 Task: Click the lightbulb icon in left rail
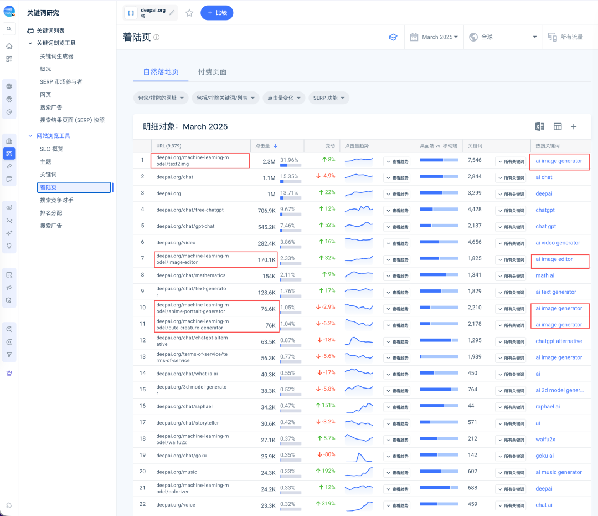click(9, 246)
